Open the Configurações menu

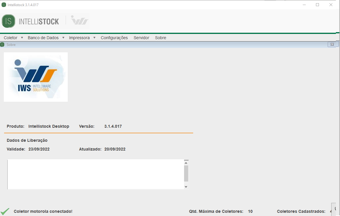(x=114, y=38)
